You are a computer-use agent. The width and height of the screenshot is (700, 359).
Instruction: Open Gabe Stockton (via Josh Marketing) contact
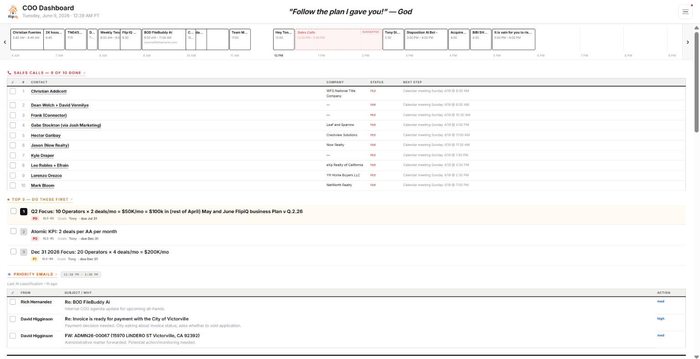(x=66, y=125)
